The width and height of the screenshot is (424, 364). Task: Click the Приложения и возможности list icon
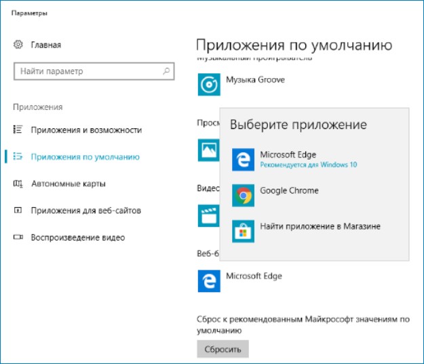click(x=18, y=130)
